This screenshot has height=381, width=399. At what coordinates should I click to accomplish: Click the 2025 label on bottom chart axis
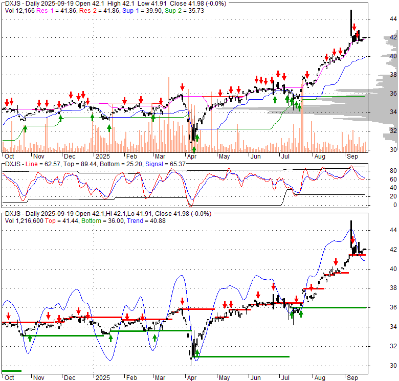click(x=102, y=378)
